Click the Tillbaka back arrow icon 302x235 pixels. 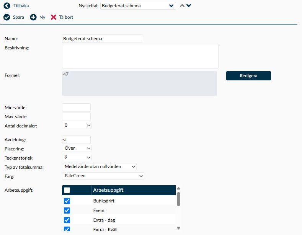(7, 6)
